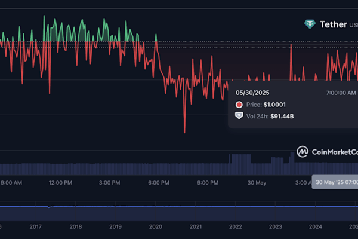Screen dimensions: 358x239
Task: Click the 30 May '25 crosshair time label
Action: pos(335,182)
